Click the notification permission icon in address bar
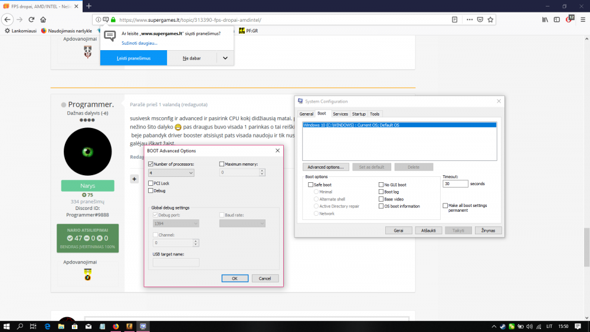The image size is (590, 332). (106, 19)
